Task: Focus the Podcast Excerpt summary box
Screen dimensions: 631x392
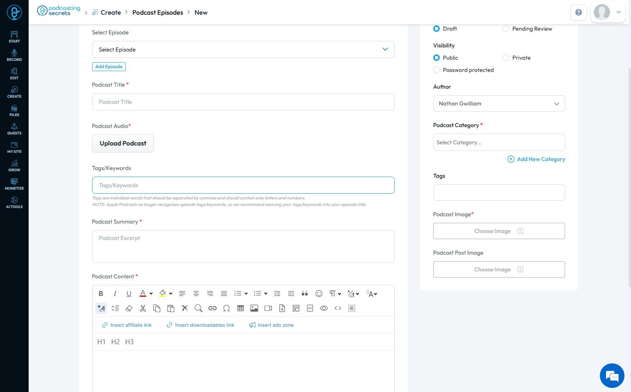Action: tap(243, 246)
